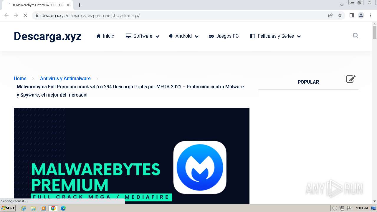Screen dimensions: 377x212
Task: Open the Software menu
Action: (143, 36)
